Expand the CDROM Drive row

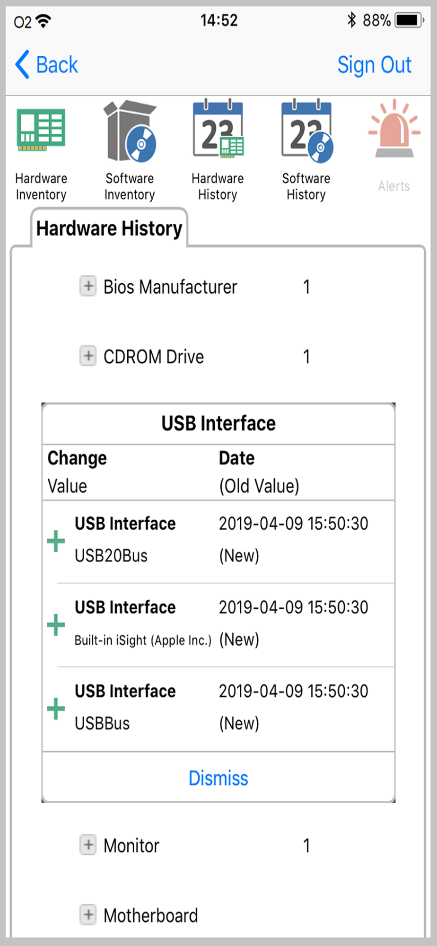(x=88, y=356)
